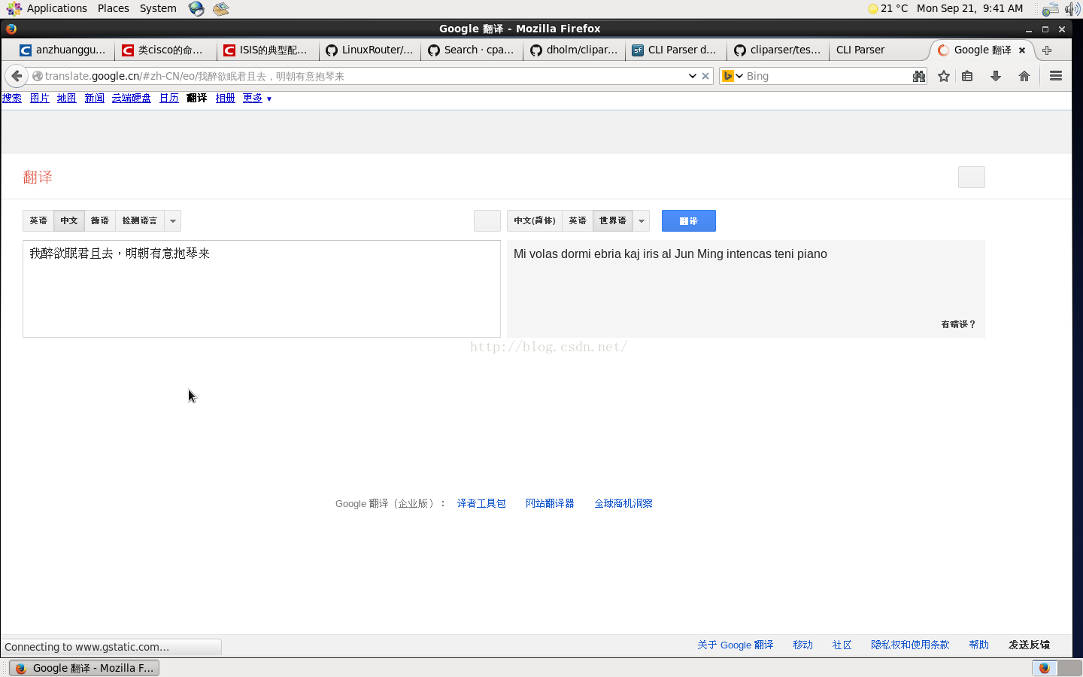Click the notes launcher icon in top panel
1083x677 pixels.
220,8
